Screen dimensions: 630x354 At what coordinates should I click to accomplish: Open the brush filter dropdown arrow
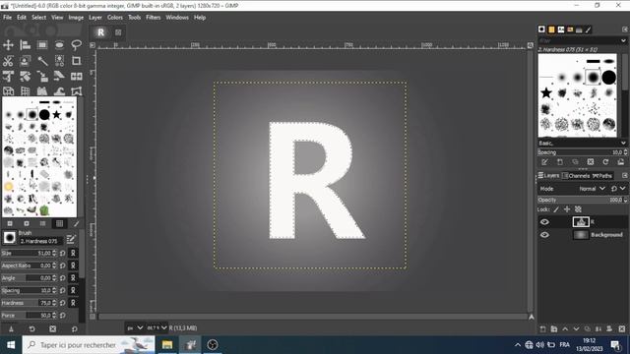pos(623,40)
